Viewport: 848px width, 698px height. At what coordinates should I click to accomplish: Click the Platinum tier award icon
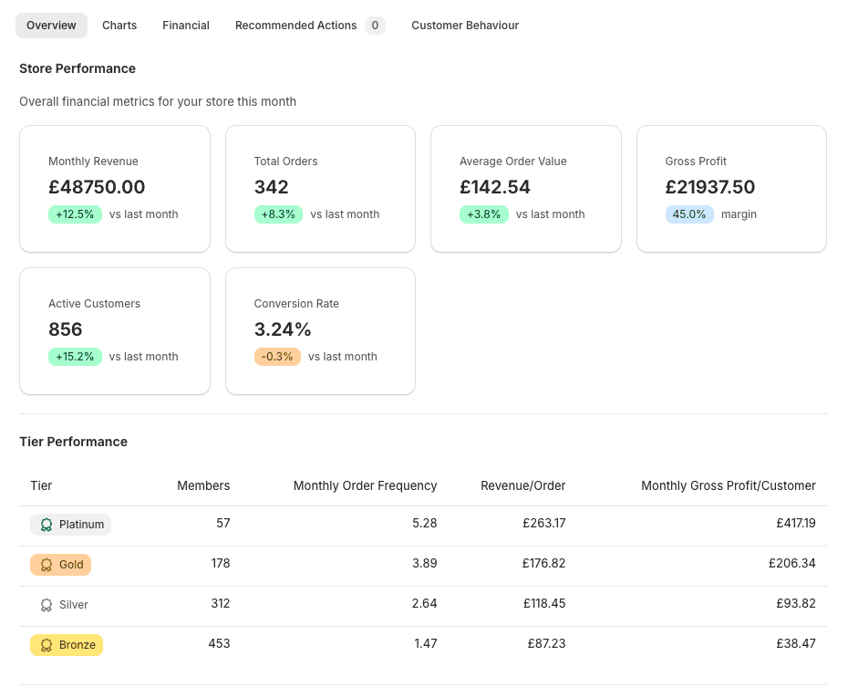click(47, 525)
